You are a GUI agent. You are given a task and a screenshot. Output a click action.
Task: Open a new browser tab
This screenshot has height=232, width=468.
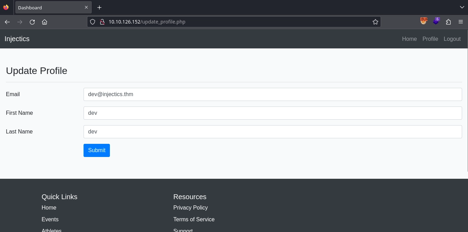click(99, 7)
